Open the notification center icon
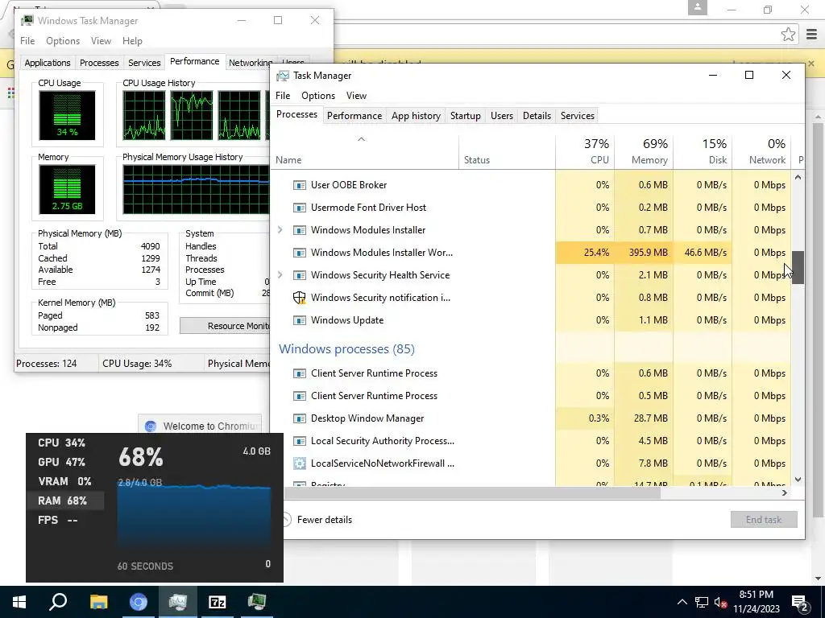The image size is (825, 618). [800, 602]
